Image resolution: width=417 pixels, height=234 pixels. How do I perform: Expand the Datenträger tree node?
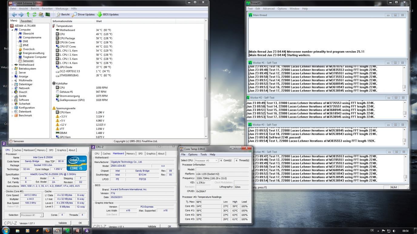point(12,84)
